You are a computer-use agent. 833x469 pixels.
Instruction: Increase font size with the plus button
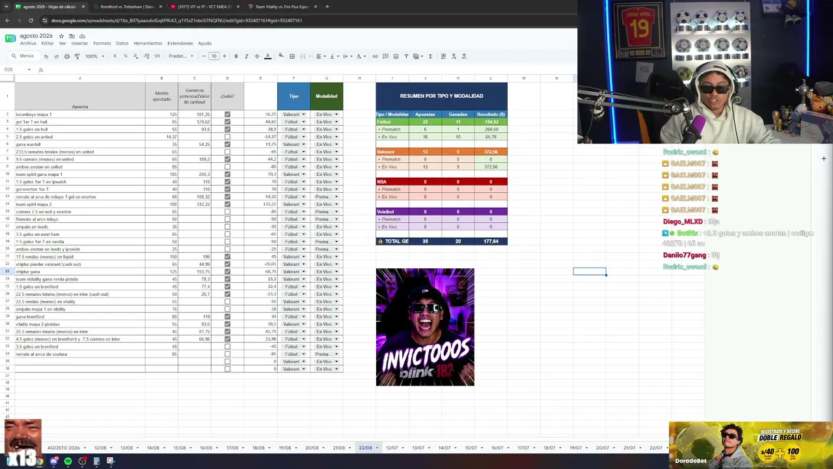pyautogui.click(x=225, y=56)
